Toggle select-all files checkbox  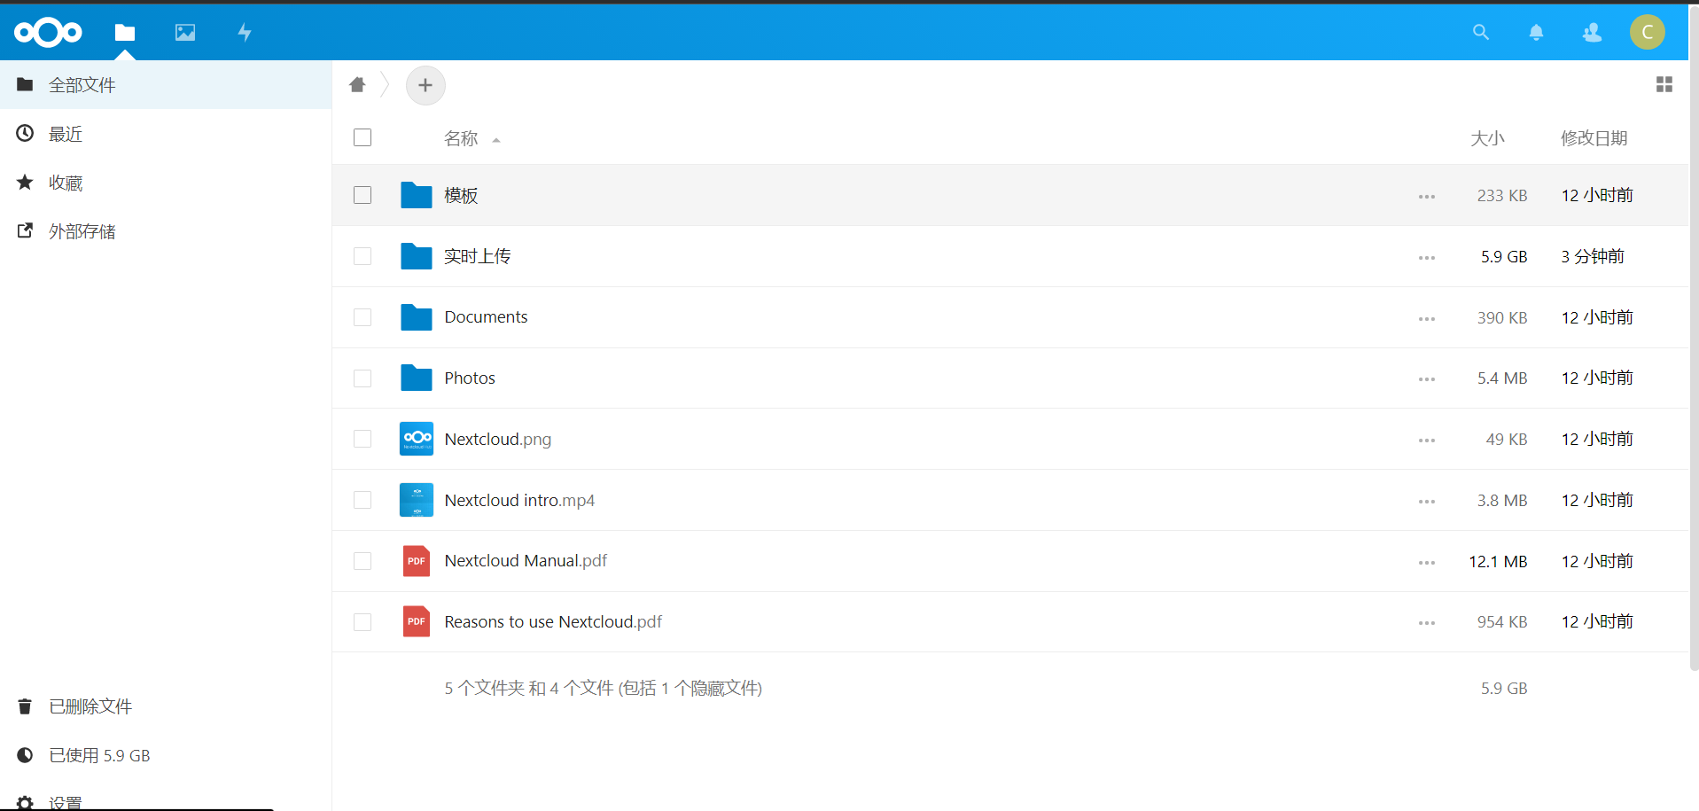(x=362, y=137)
